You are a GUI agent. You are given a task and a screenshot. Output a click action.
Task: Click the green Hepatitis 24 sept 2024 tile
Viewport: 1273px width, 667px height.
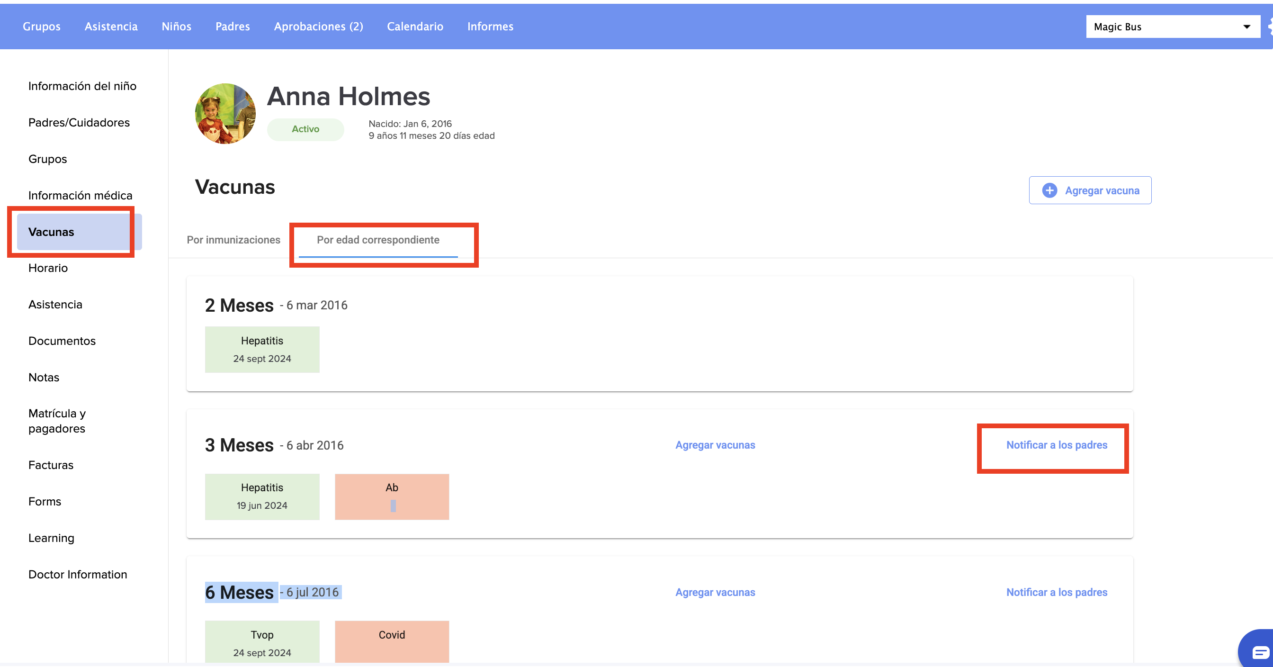(x=262, y=349)
